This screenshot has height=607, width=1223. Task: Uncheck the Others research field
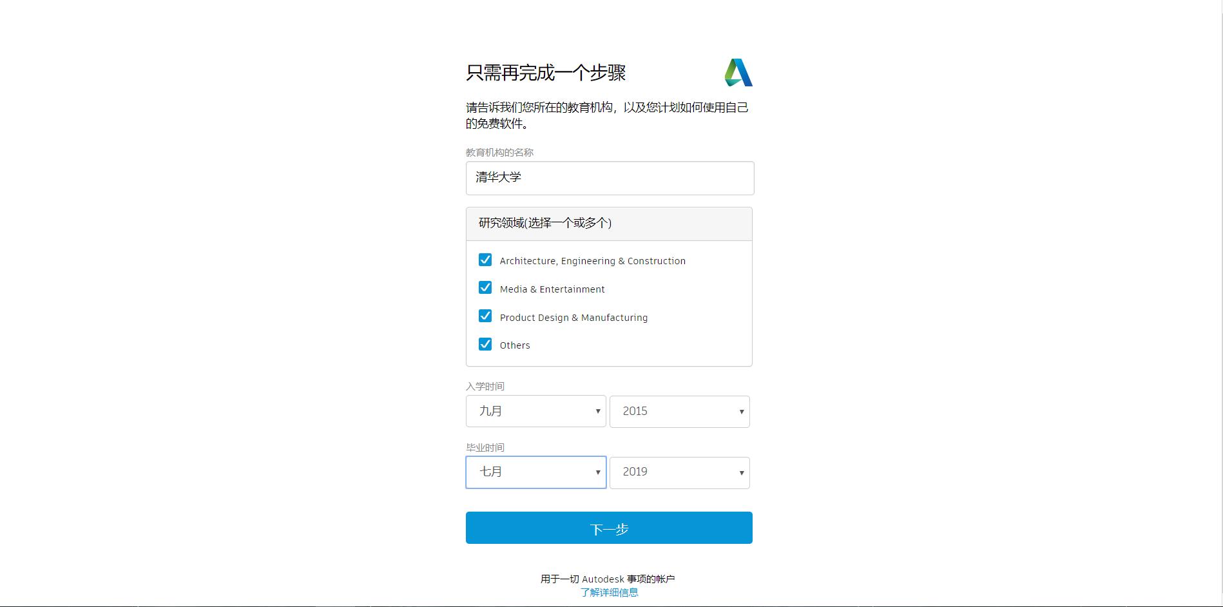click(x=485, y=343)
